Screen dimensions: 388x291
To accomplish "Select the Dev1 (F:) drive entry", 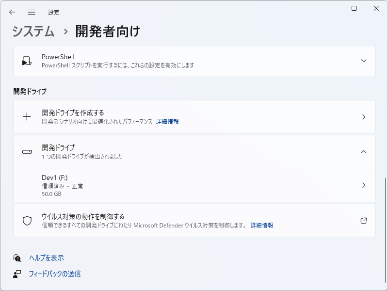I will [x=194, y=185].
